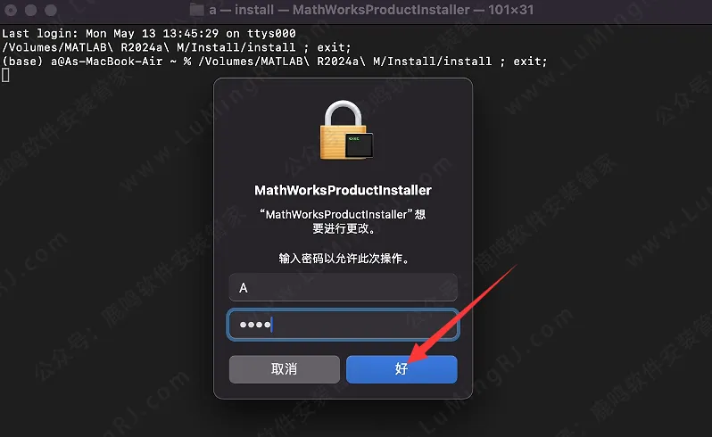
Task: Confirm with the blue 好 button
Action: 402,369
